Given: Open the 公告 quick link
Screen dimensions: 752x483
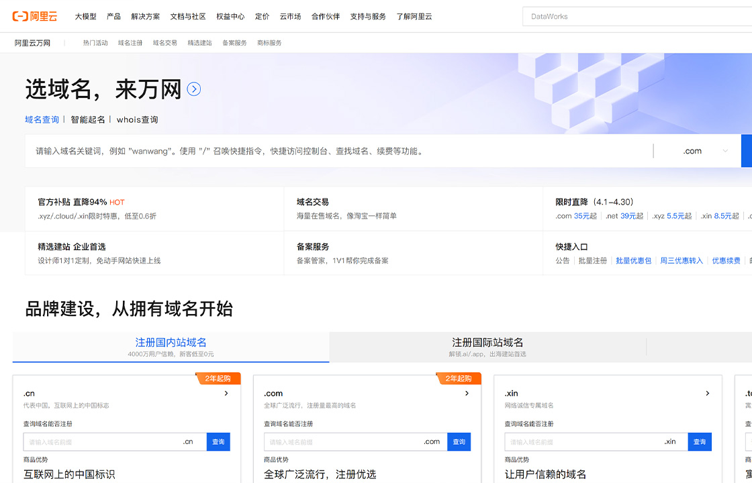Looking at the screenshot, I should 563,261.
